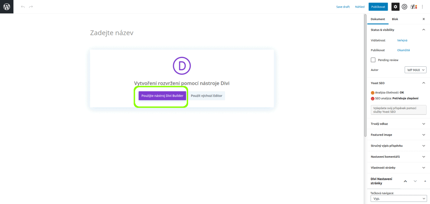Switch to the Blok tab
430x204 pixels.
tap(395, 19)
